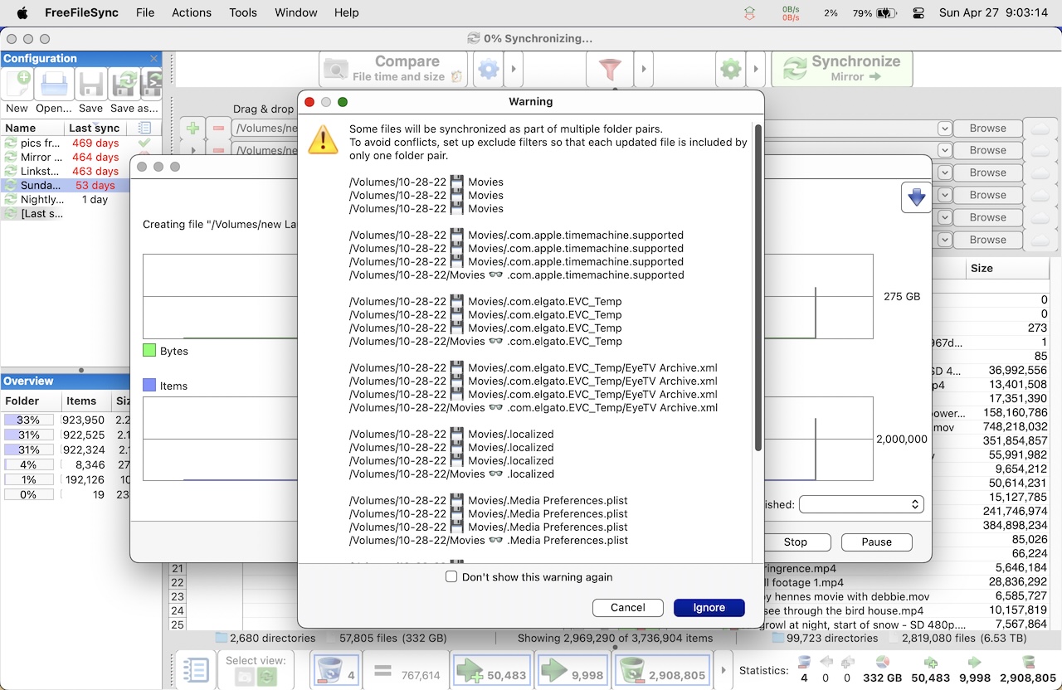Click the Save as synced-floppy icon

click(x=124, y=85)
